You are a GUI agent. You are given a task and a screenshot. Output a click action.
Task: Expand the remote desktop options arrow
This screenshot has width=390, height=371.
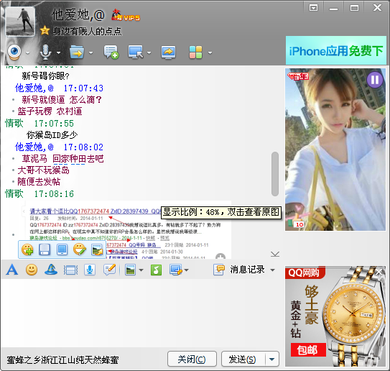point(149,52)
